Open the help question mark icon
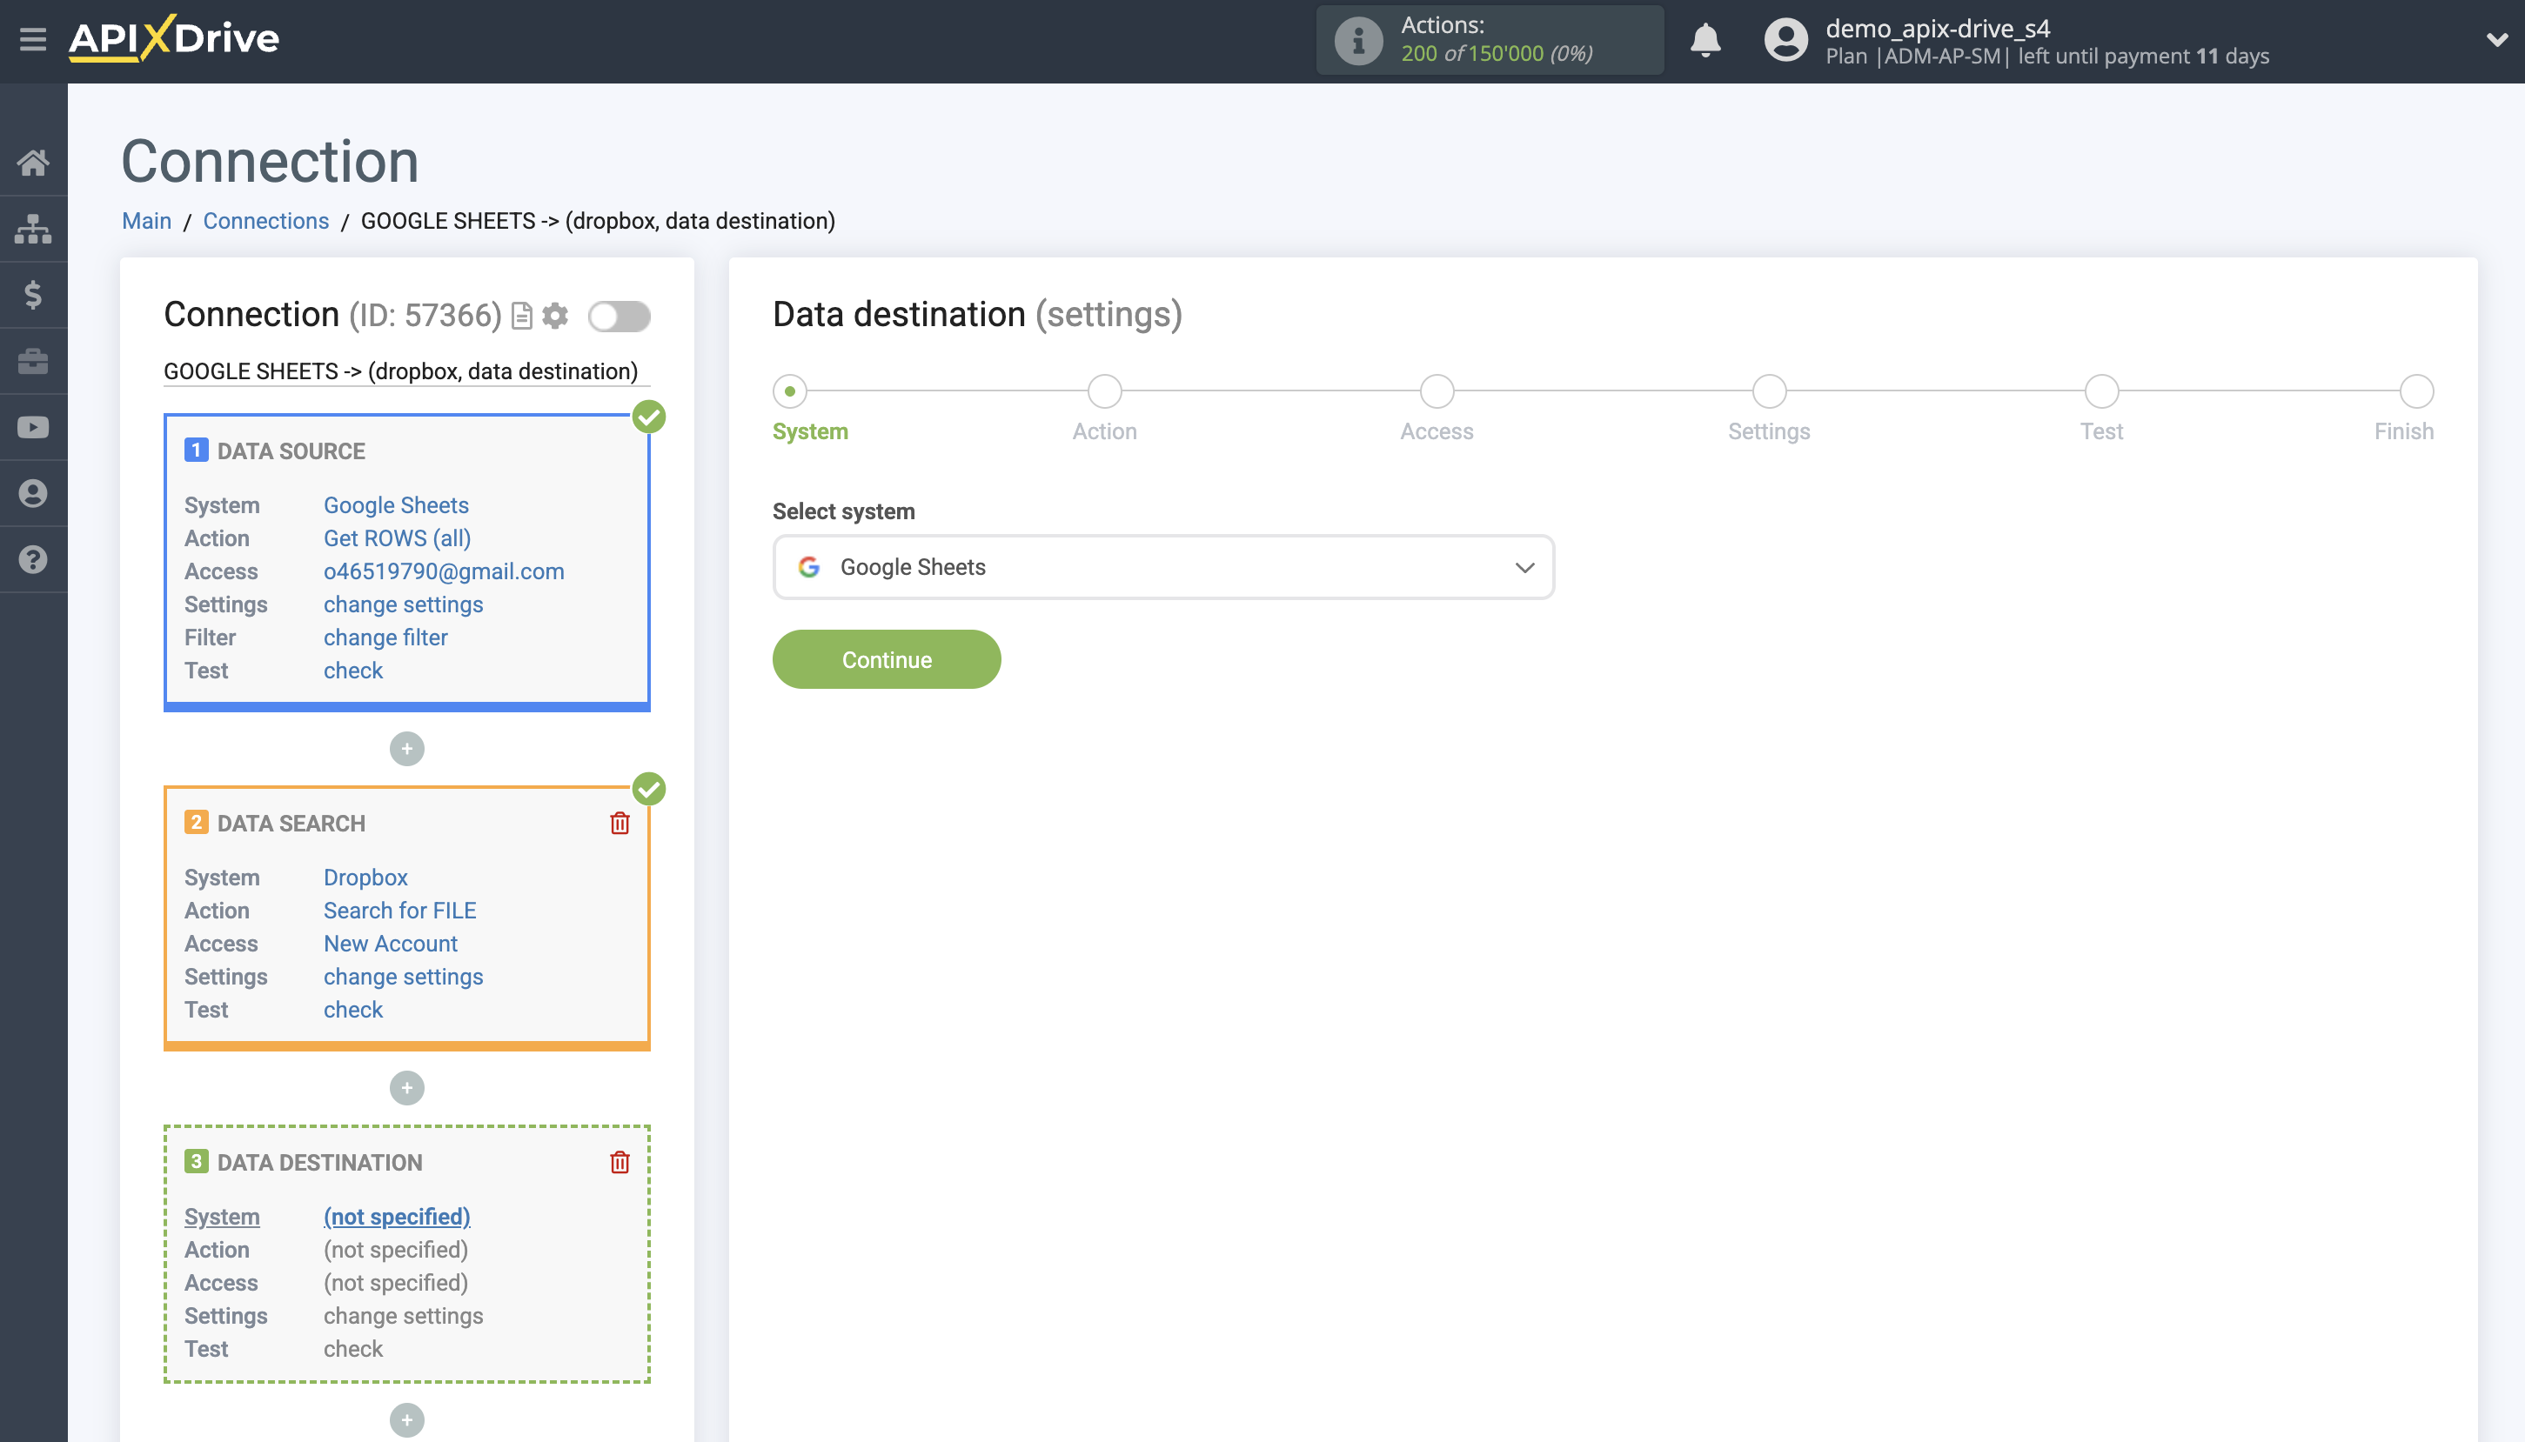Viewport: 2525px width, 1442px height. pyautogui.click(x=33, y=557)
